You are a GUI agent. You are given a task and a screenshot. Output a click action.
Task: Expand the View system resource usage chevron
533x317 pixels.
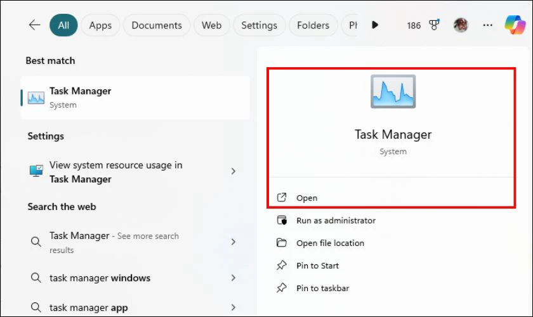click(234, 171)
